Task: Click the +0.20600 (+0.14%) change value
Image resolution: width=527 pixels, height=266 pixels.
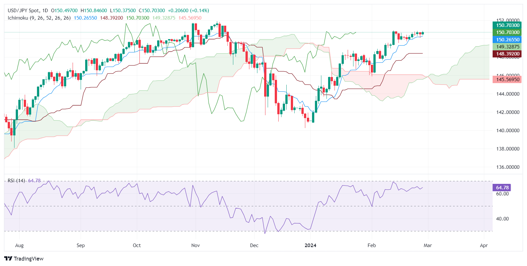Action: 188,11
